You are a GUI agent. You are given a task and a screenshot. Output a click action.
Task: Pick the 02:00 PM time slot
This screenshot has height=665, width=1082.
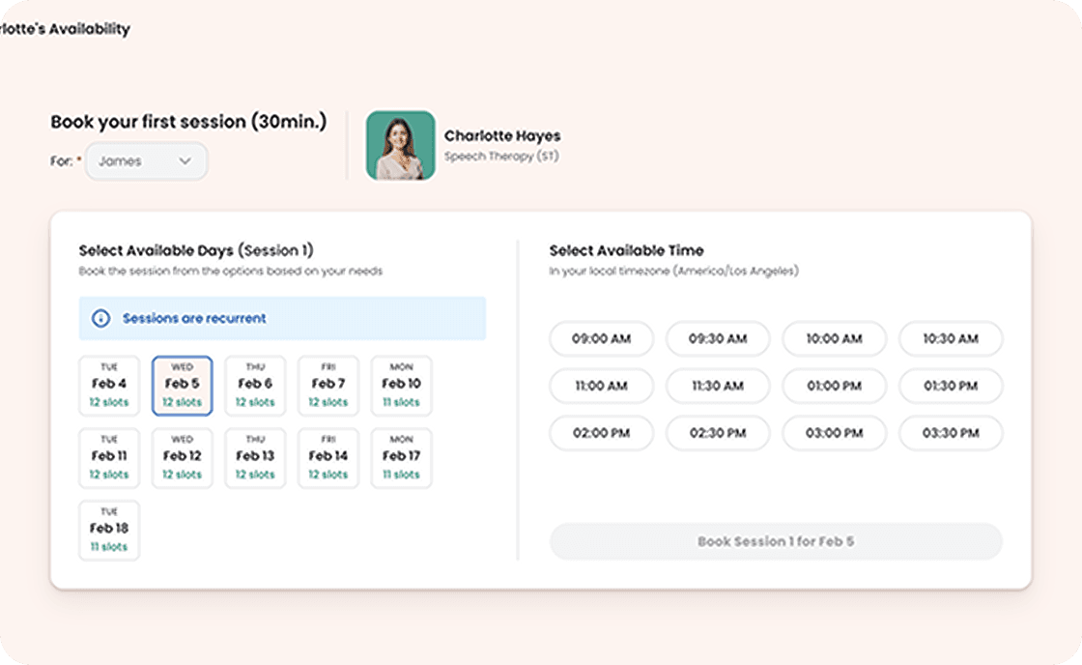601,433
